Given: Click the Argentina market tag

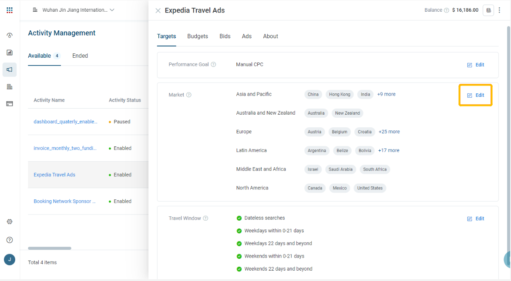Looking at the screenshot, I should click(x=317, y=151).
